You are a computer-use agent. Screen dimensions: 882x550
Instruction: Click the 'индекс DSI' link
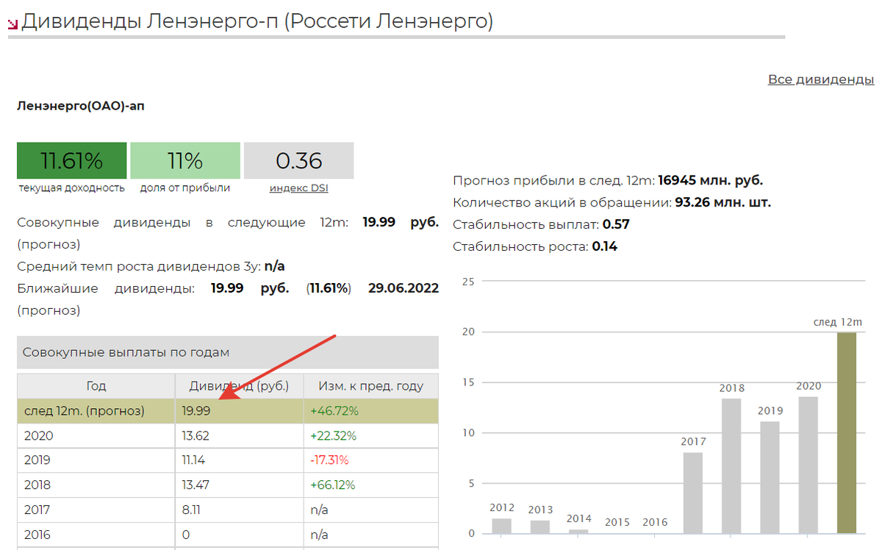point(298,188)
